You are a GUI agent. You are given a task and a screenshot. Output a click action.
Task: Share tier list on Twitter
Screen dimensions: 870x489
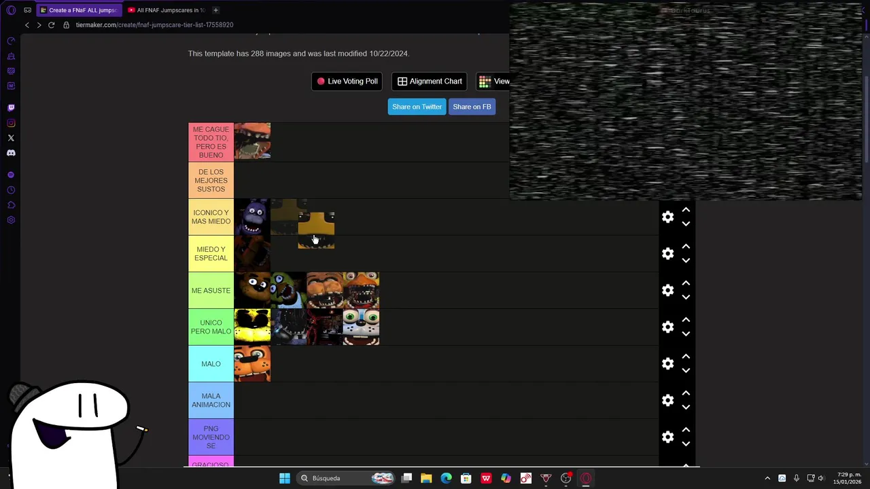[x=417, y=107]
